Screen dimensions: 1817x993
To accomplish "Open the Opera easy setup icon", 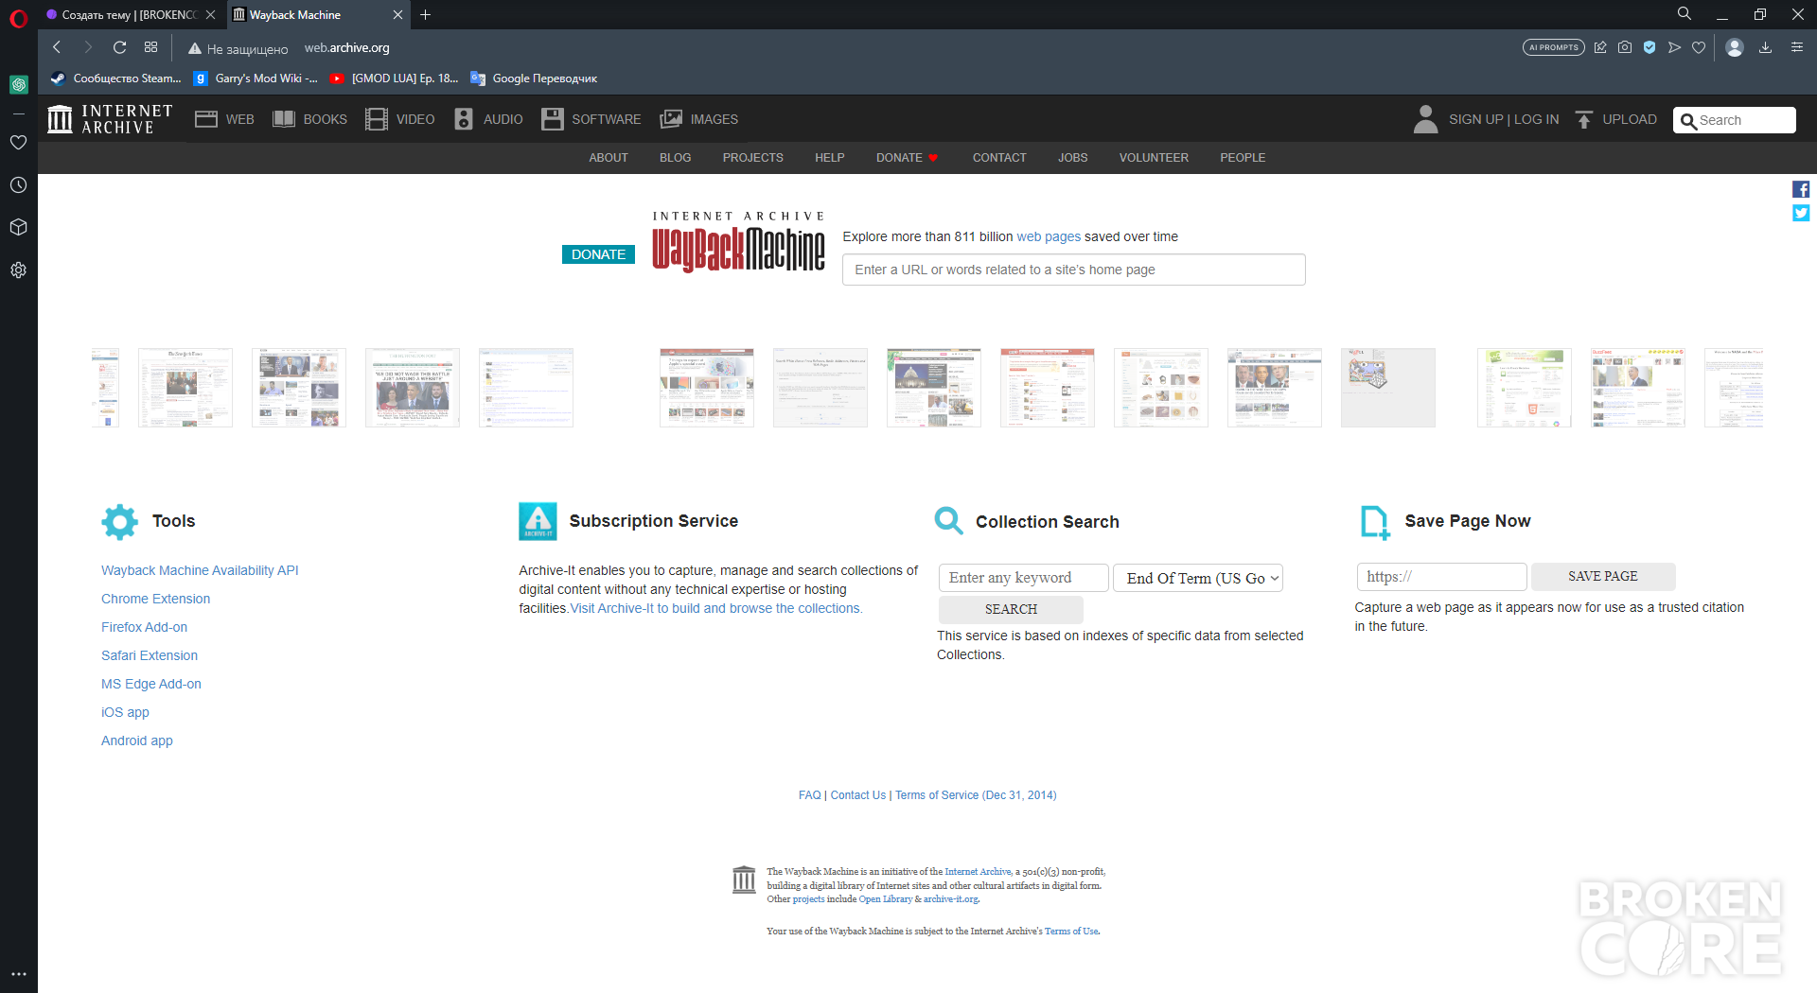I will (1797, 47).
